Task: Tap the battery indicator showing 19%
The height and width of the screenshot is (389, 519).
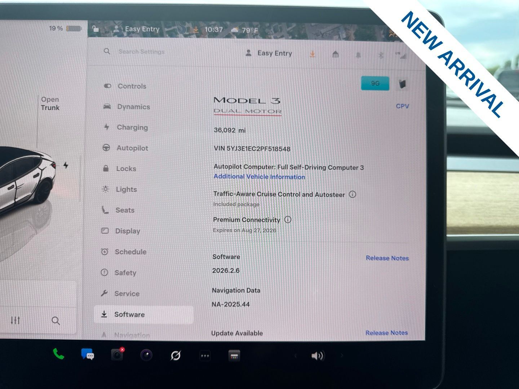Action: pos(65,28)
